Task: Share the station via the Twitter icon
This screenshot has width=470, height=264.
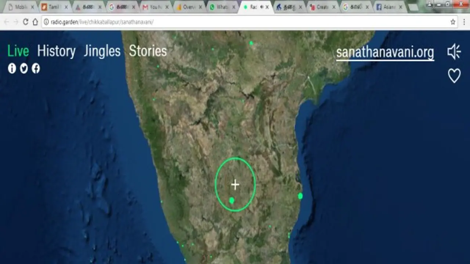Action: 23,69
